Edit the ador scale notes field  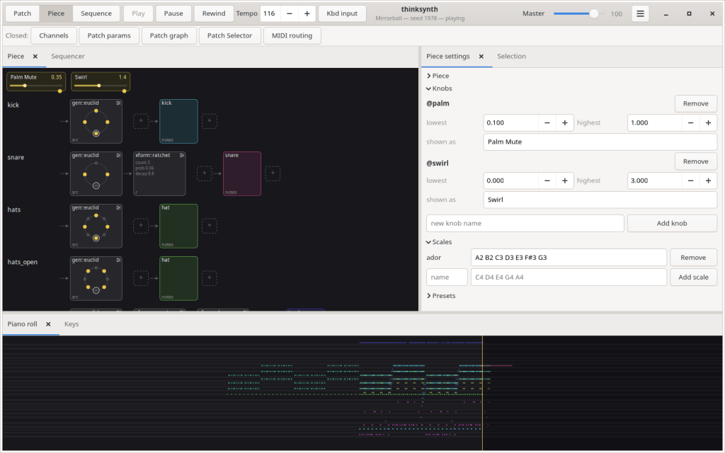point(569,258)
